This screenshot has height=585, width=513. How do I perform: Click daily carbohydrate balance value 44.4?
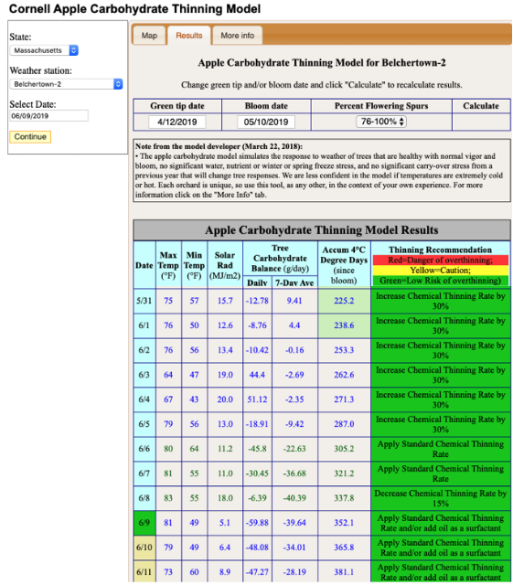[x=257, y=375]
